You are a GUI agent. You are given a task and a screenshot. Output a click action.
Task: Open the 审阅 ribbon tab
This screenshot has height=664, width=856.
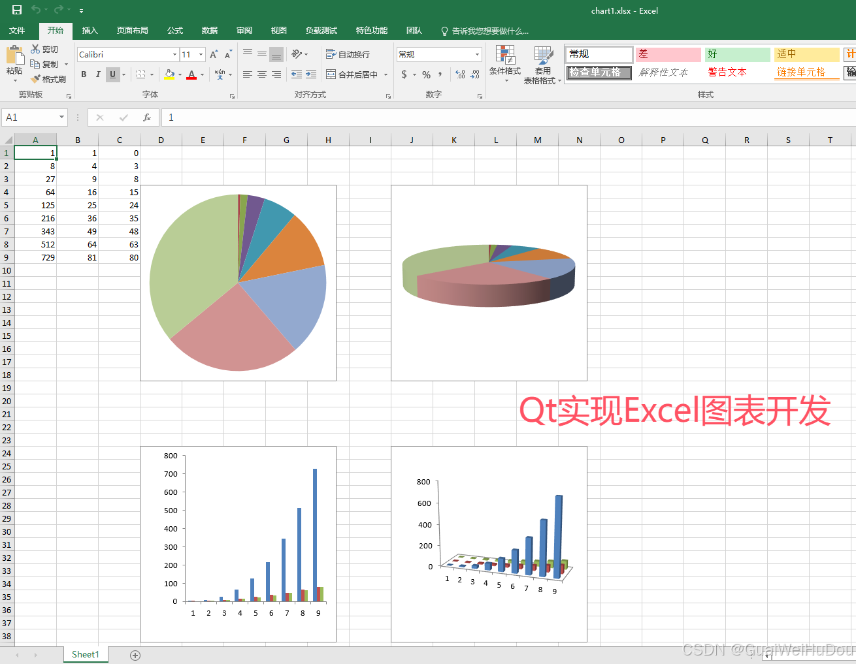(x=244, y=31)
